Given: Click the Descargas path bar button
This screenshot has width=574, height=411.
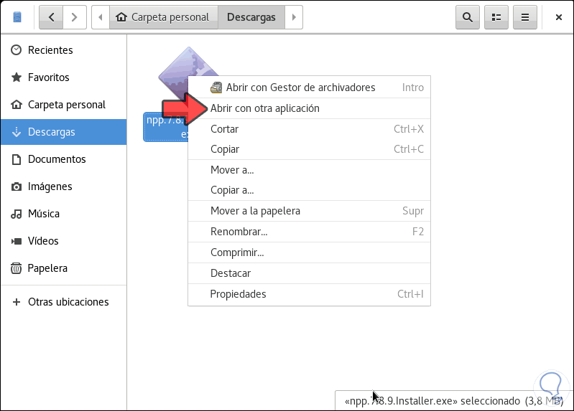Looking at the screenshot, I should [x=251, y=16].
